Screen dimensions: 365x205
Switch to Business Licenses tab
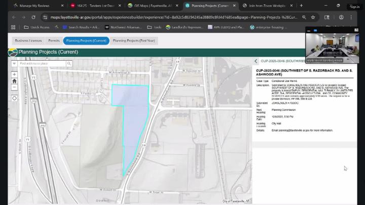(x=28, y=40)
